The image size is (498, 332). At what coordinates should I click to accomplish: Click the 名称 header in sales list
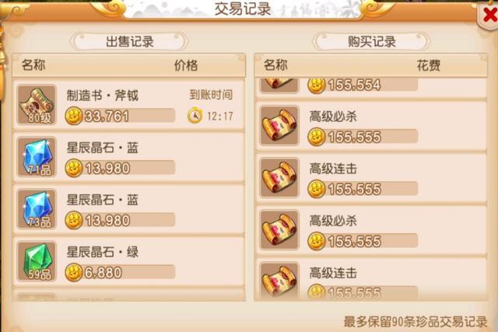[x=33, y=65]
